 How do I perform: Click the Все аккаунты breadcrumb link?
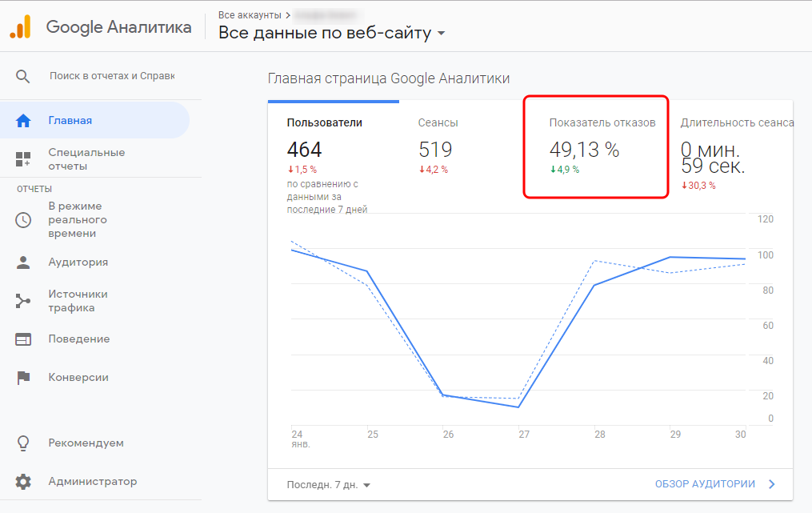point(250,14)
